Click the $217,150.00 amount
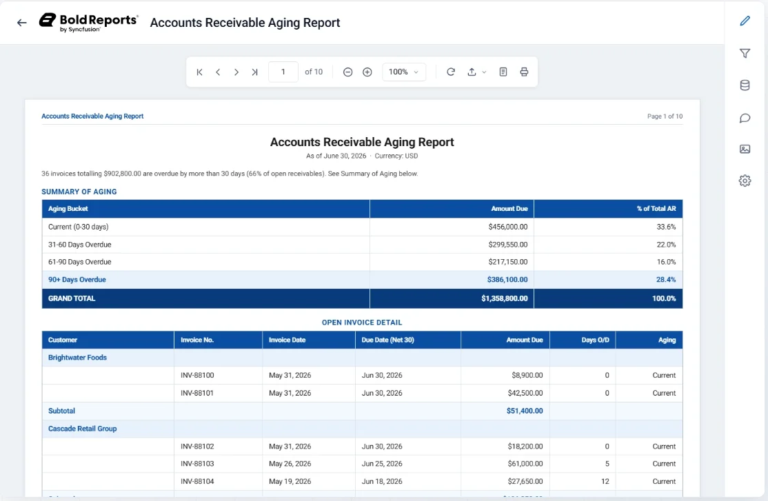Viewport: 768px width, 501px height. point(508,262)
